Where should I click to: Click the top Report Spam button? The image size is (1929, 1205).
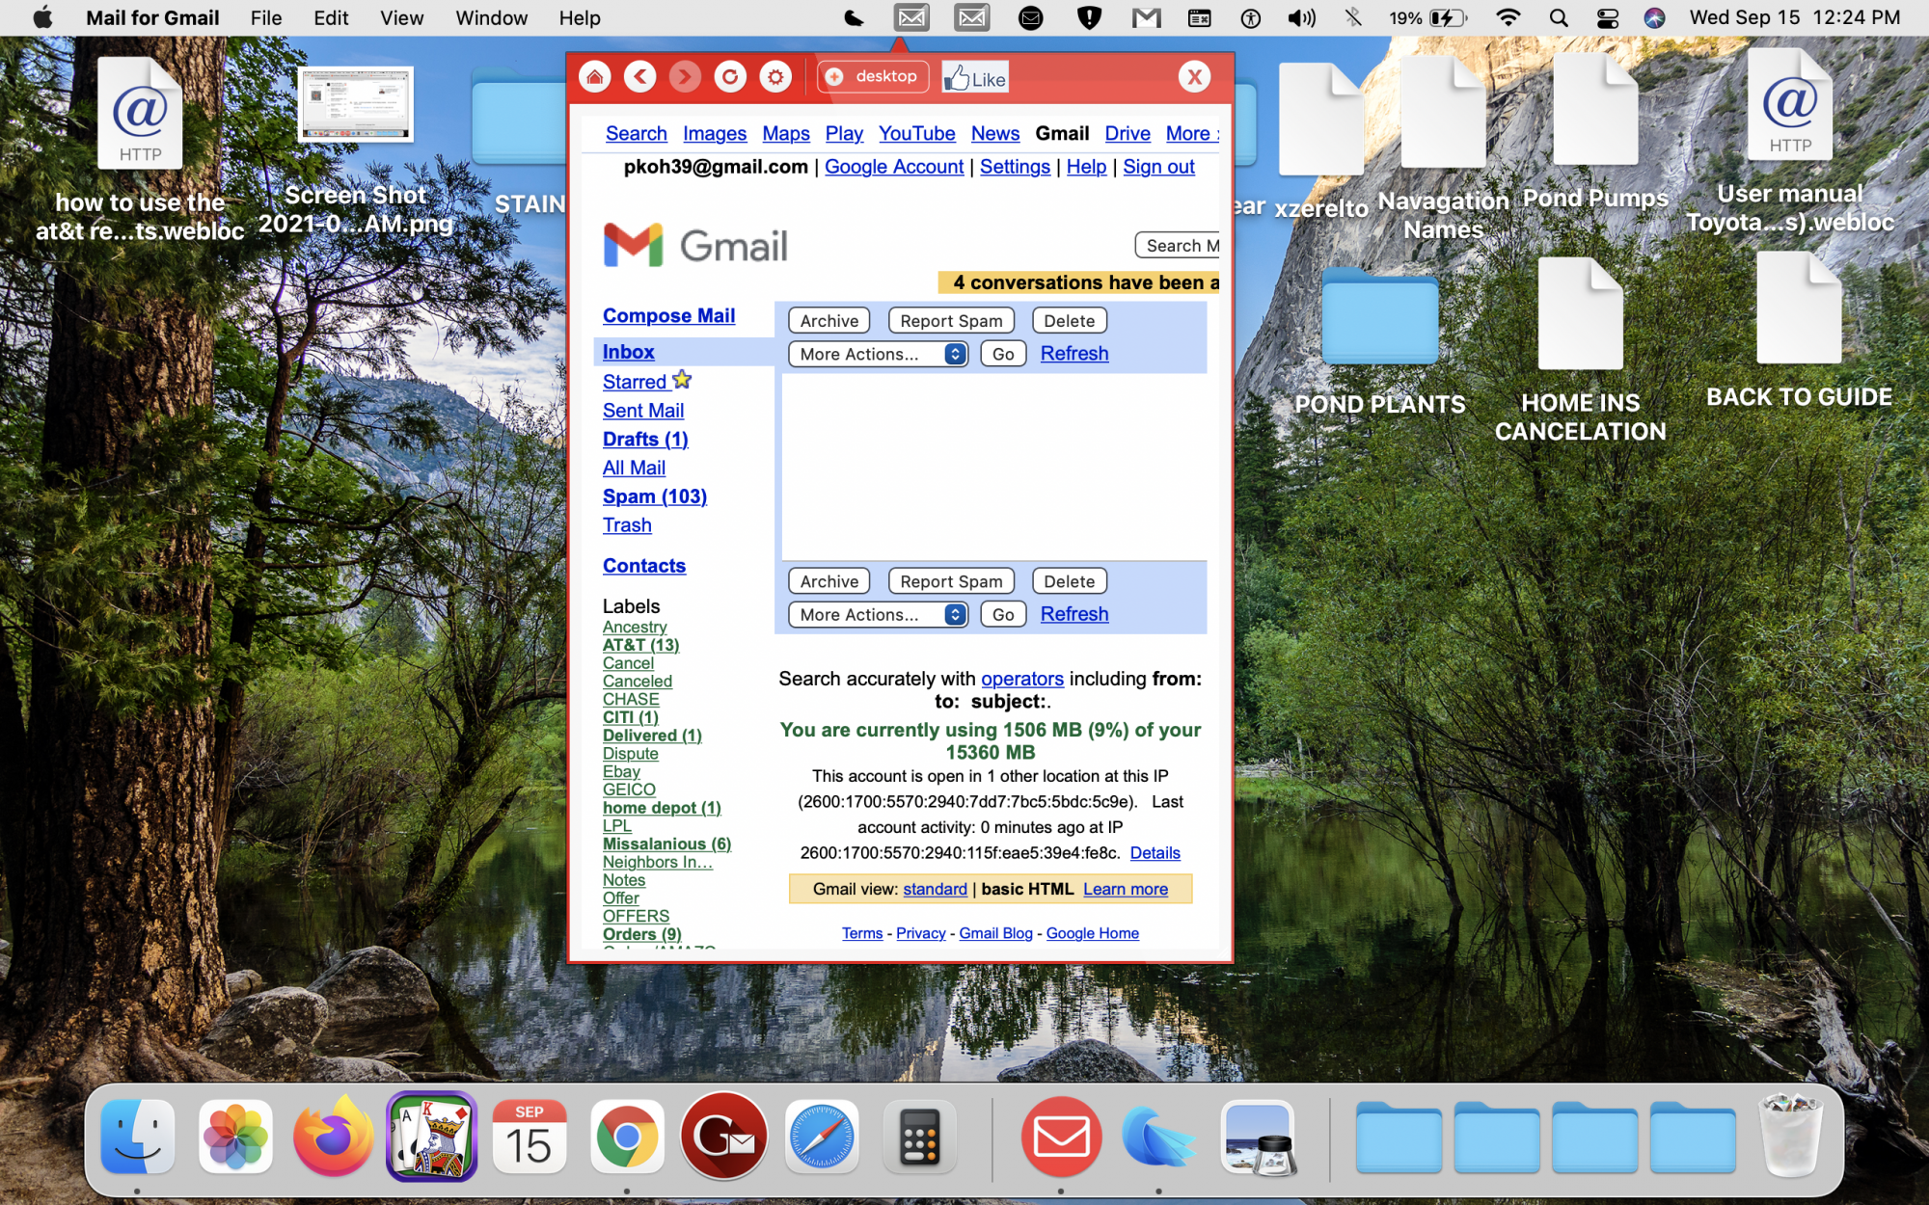coord(951,321)
